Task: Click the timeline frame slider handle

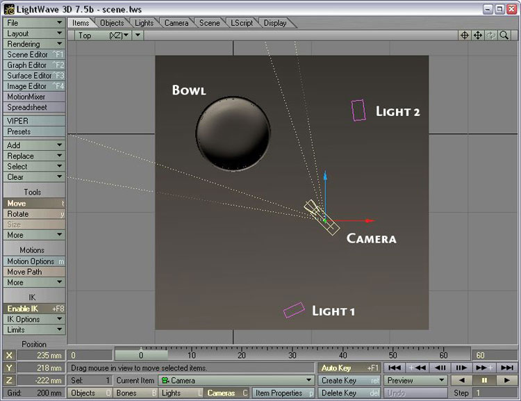Action: click(x=141, y=355)
